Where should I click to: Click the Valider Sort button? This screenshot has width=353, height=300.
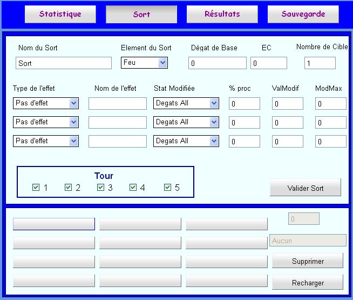point(305,188)
